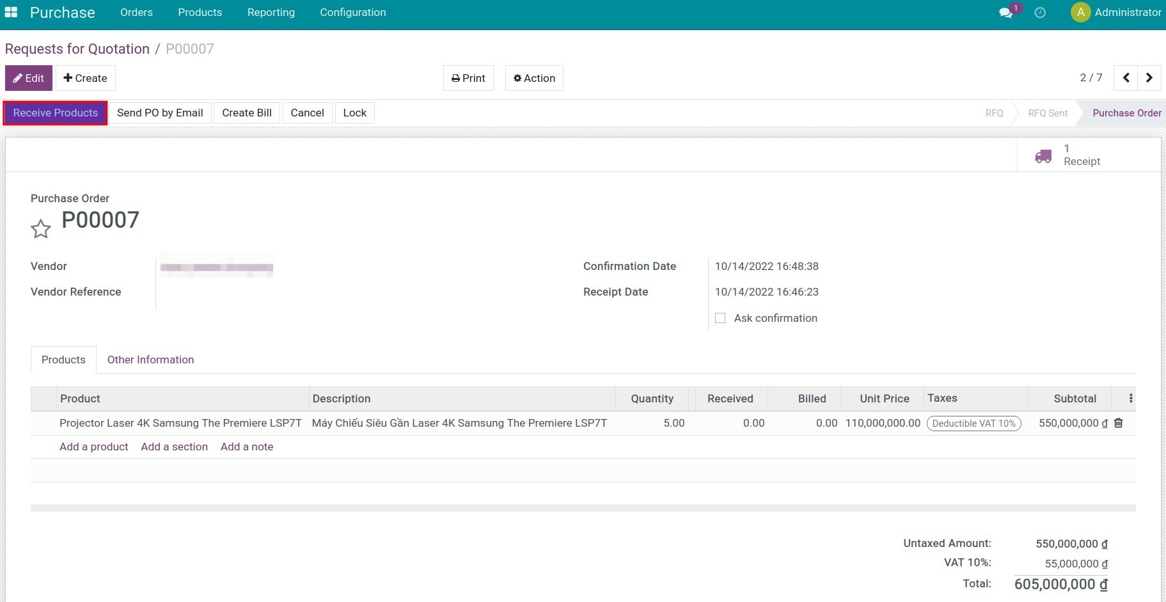Open the Reporting menu

point(271,12)
